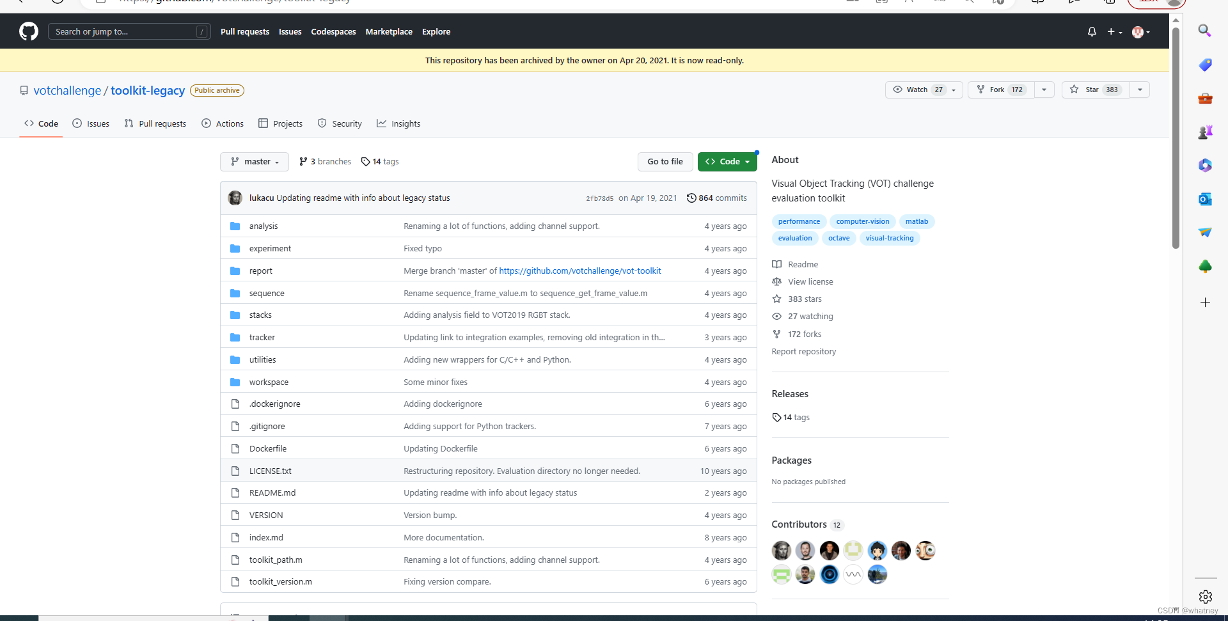Open the vot-toolkit URL in report commit message
The width and height of the screenshot is (1228, 621).
tap(580, 271)
